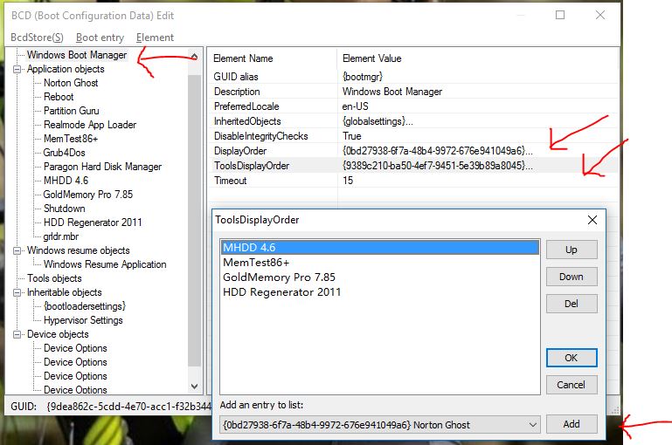This screenshot has height=445, width=672.
Task: Select the Application objects label
Action: coord(66,69)
